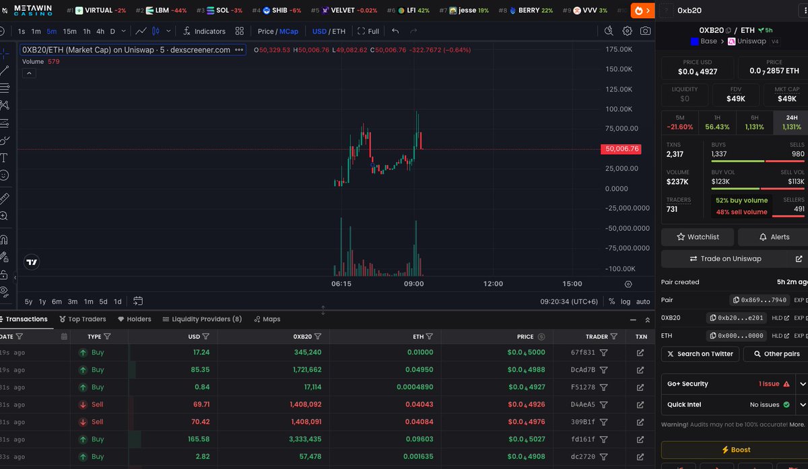This screenshot has width=808, height=469.
Task: Switch to the Top Traders tab
Action: tap(82, 319)
